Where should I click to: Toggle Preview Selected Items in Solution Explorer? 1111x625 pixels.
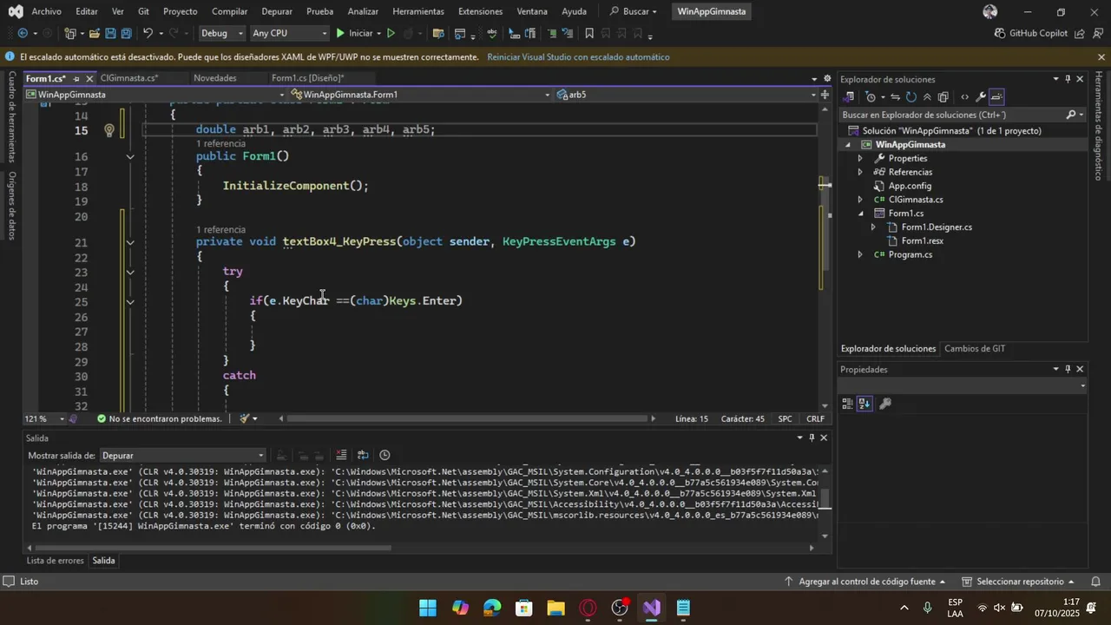[996, 96]
